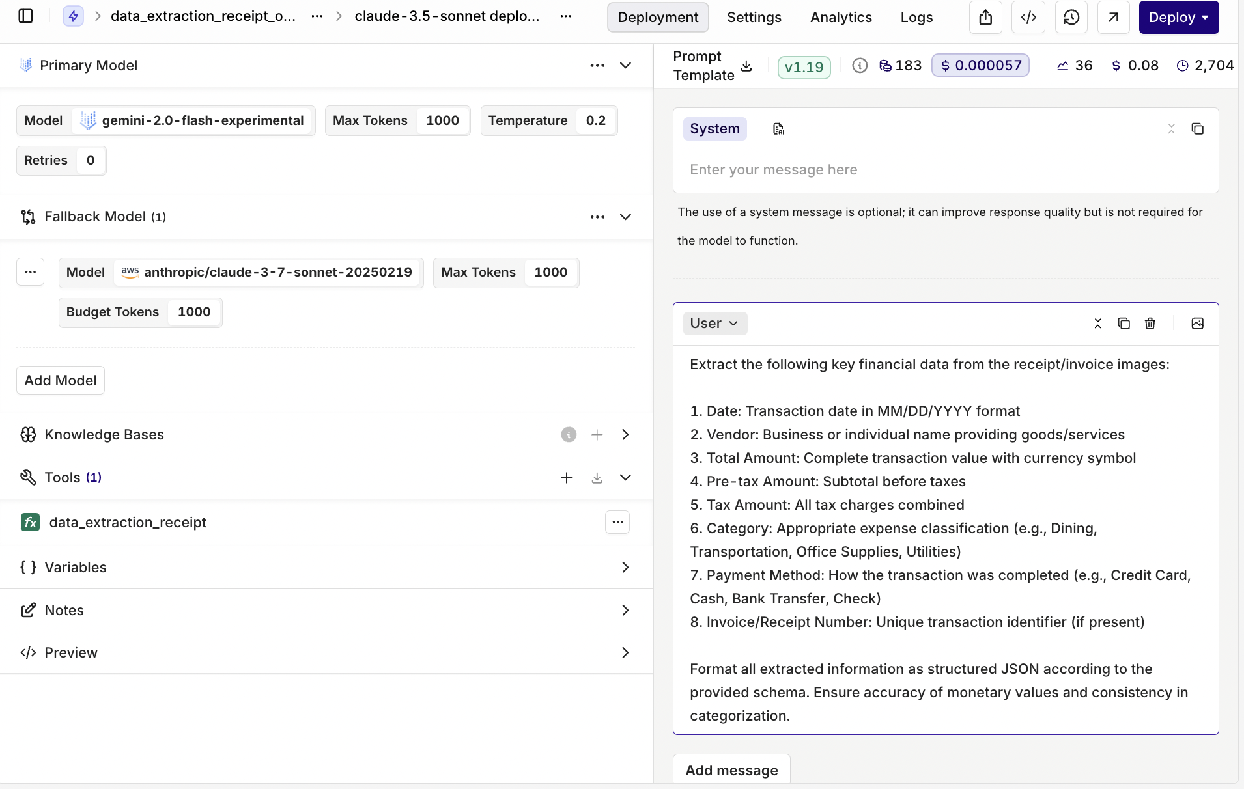Screen dimensions: 1244x789
Task: Collapse the Primary Model section
Action: click(x=625, y=65)
